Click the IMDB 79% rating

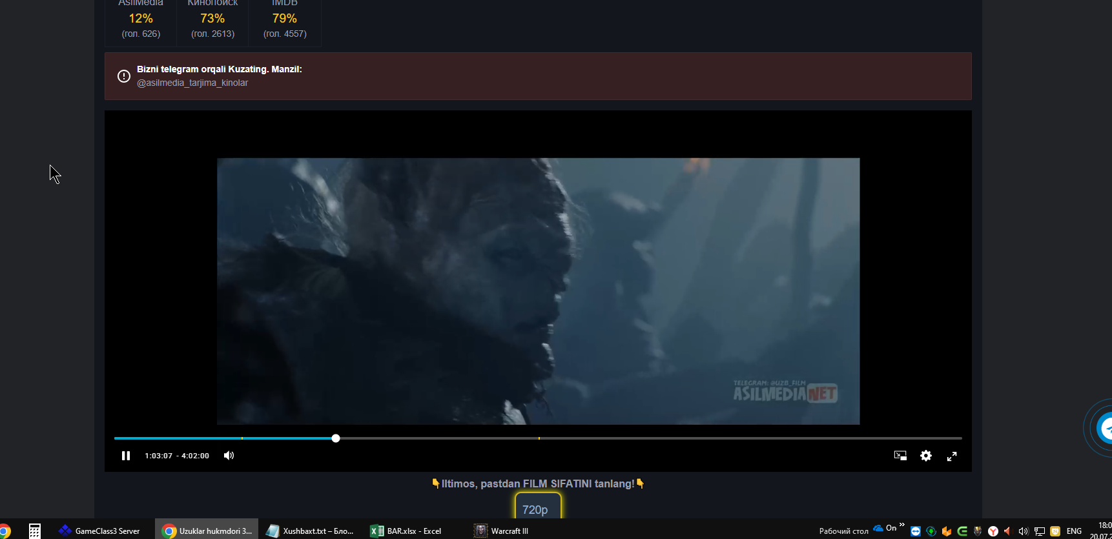tap(285, 19)
